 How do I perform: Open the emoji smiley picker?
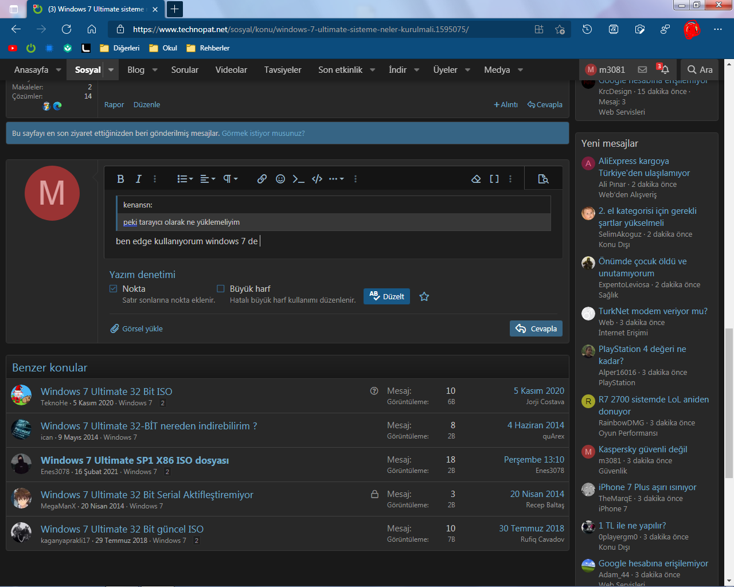(280, 179)
